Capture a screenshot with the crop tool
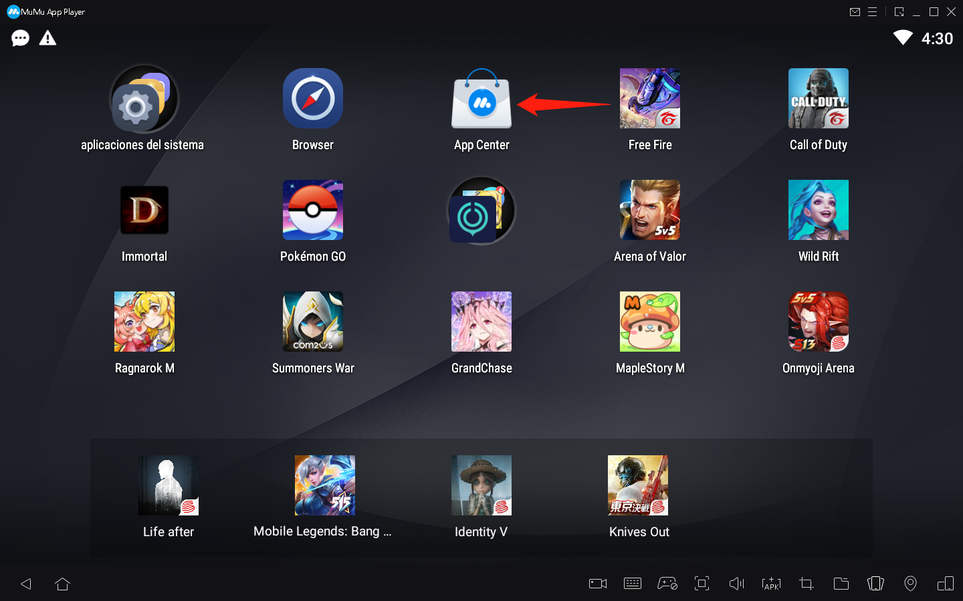 point(806,584)
